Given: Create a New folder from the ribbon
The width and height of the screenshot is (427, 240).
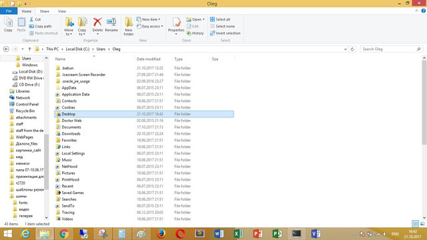Looking at the screenshot, I should pos(129,26).
